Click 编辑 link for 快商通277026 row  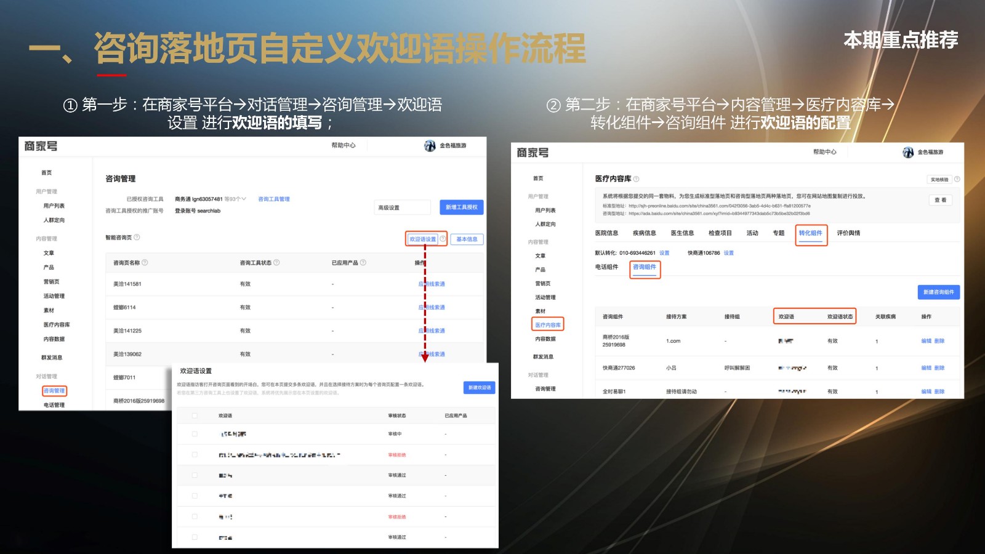(926, 368)
